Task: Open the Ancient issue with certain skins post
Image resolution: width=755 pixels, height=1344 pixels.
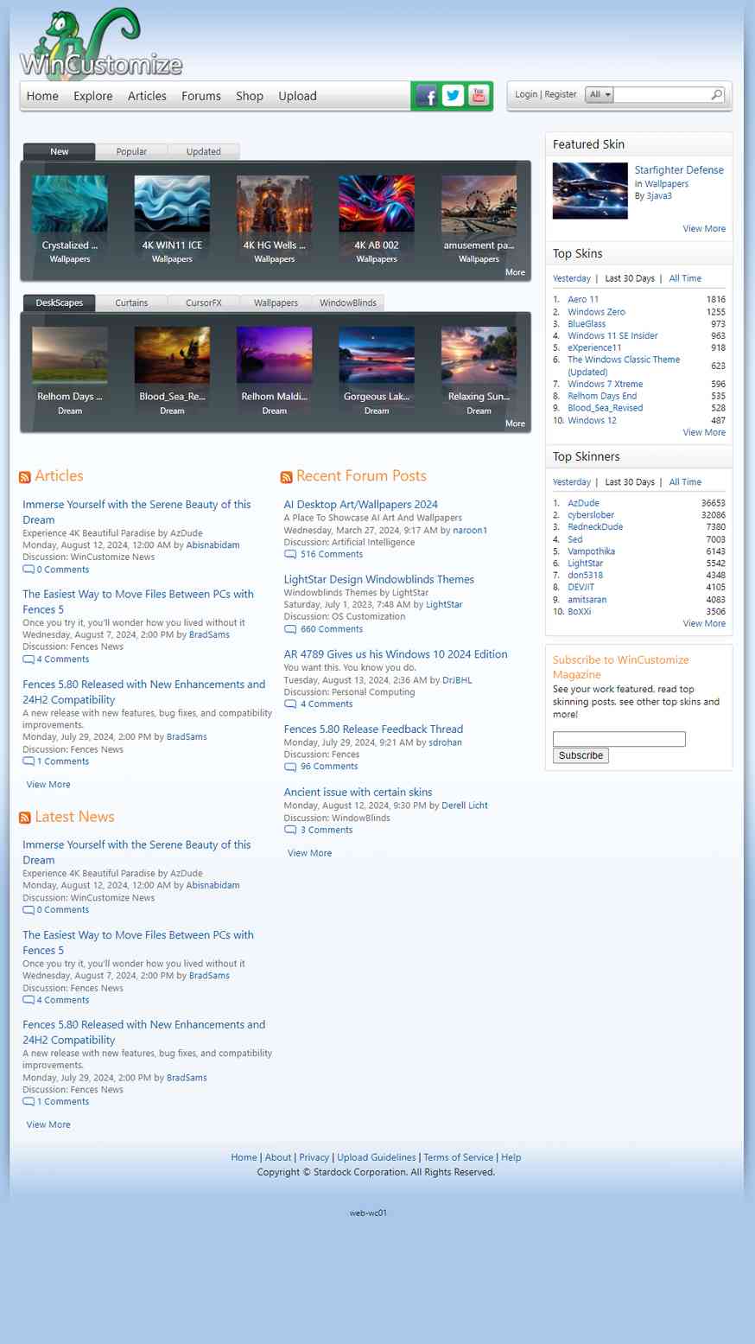Action: [358, 793]
